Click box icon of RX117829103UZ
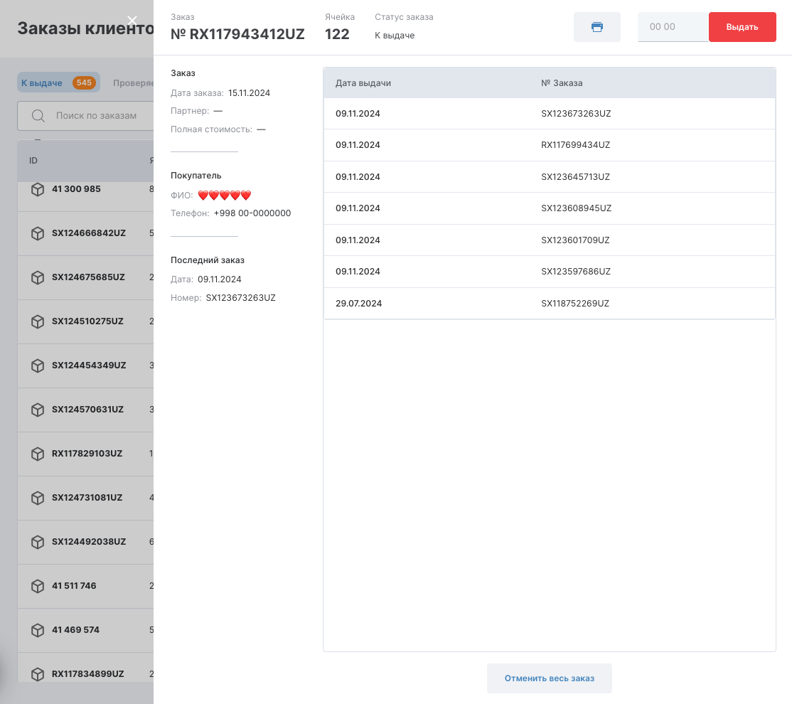This screenshot has width=792, height=704. pyautogui.click(x=38, y=454)
